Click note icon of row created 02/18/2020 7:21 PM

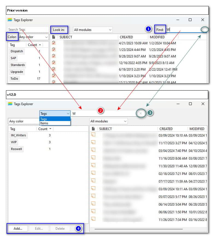pos(93,173)
